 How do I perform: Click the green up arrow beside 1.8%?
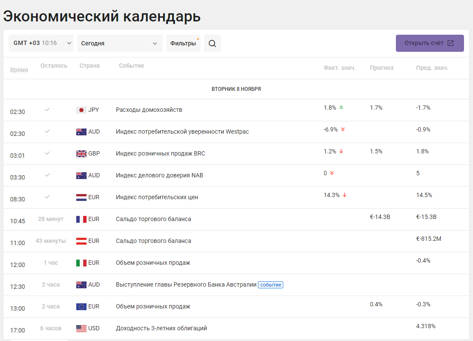pos(341,108)
